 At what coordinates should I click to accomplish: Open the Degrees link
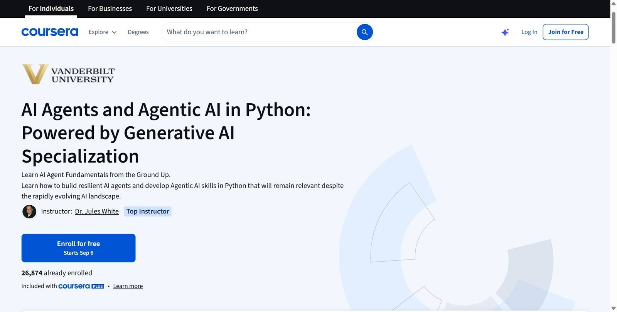click(138, 32)
